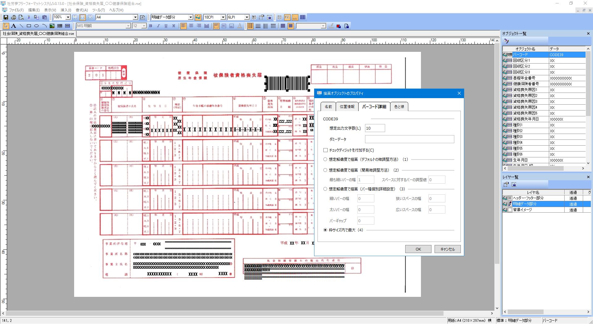Viewport: 593px width, 324px height.
Task: Select 基礎年金番号 row in object list
Action: [x=544, y=78]
